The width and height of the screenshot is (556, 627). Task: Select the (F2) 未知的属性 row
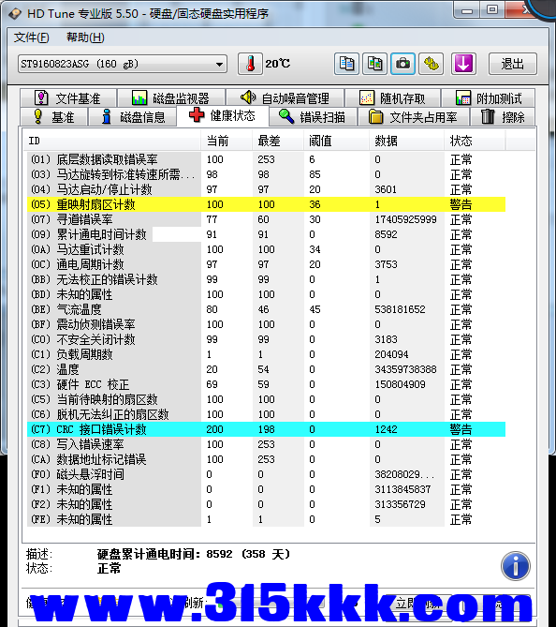pyautogui.click(x=266, y=504)
